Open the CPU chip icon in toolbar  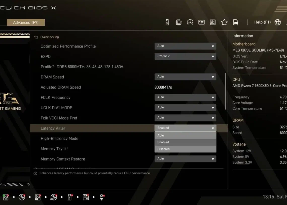point(178,22)
